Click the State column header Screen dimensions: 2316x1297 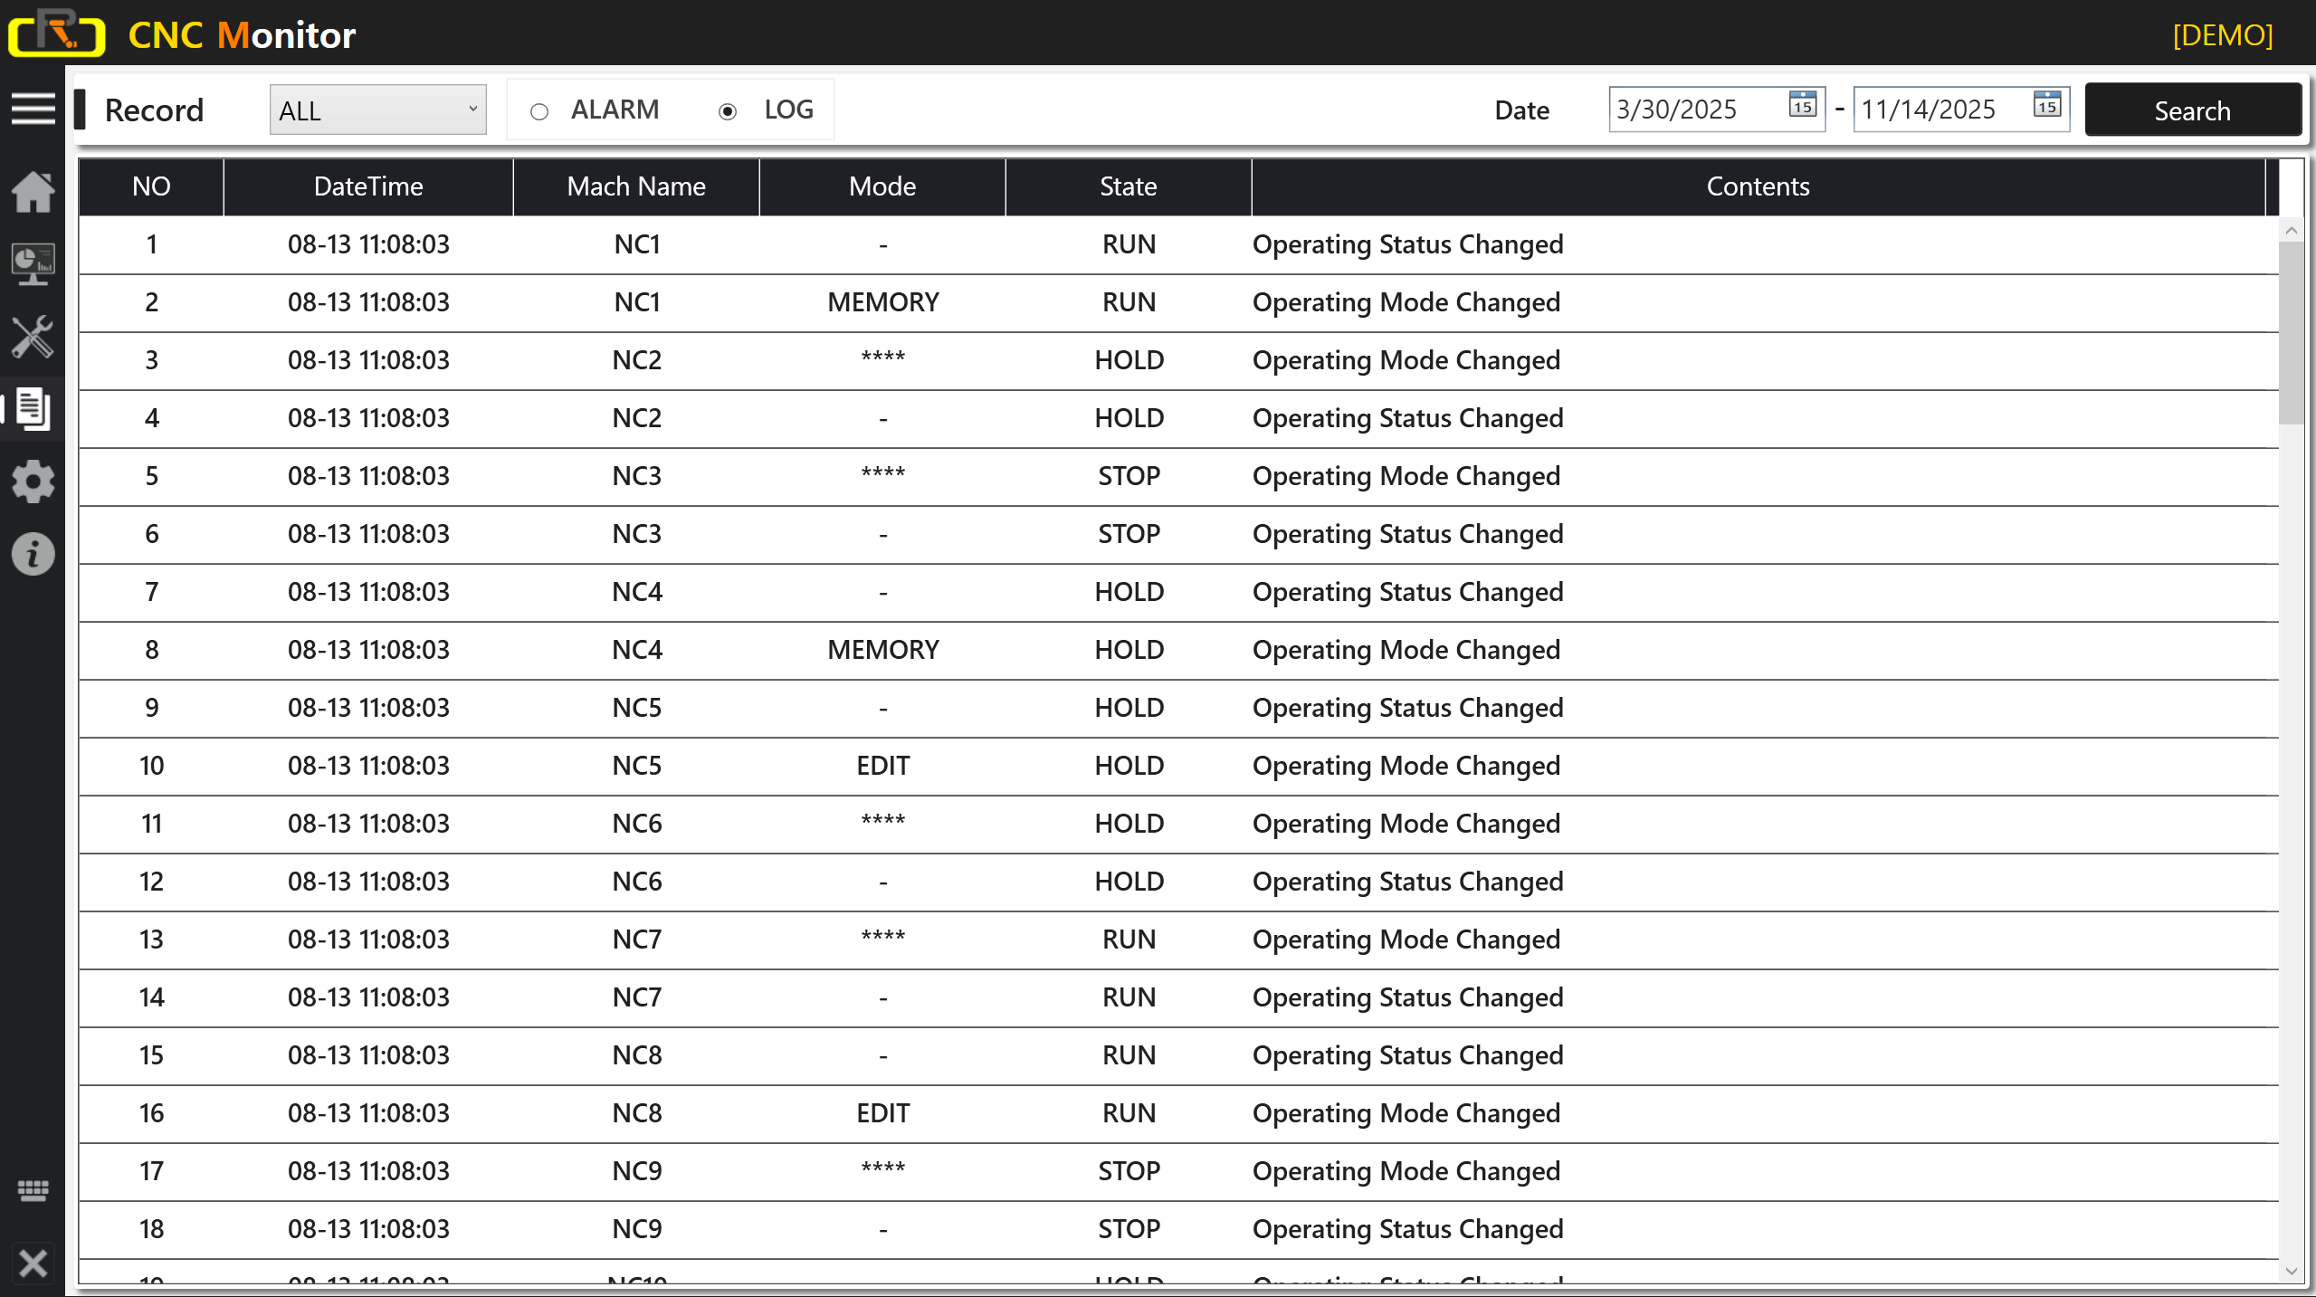coord(1128,186)
